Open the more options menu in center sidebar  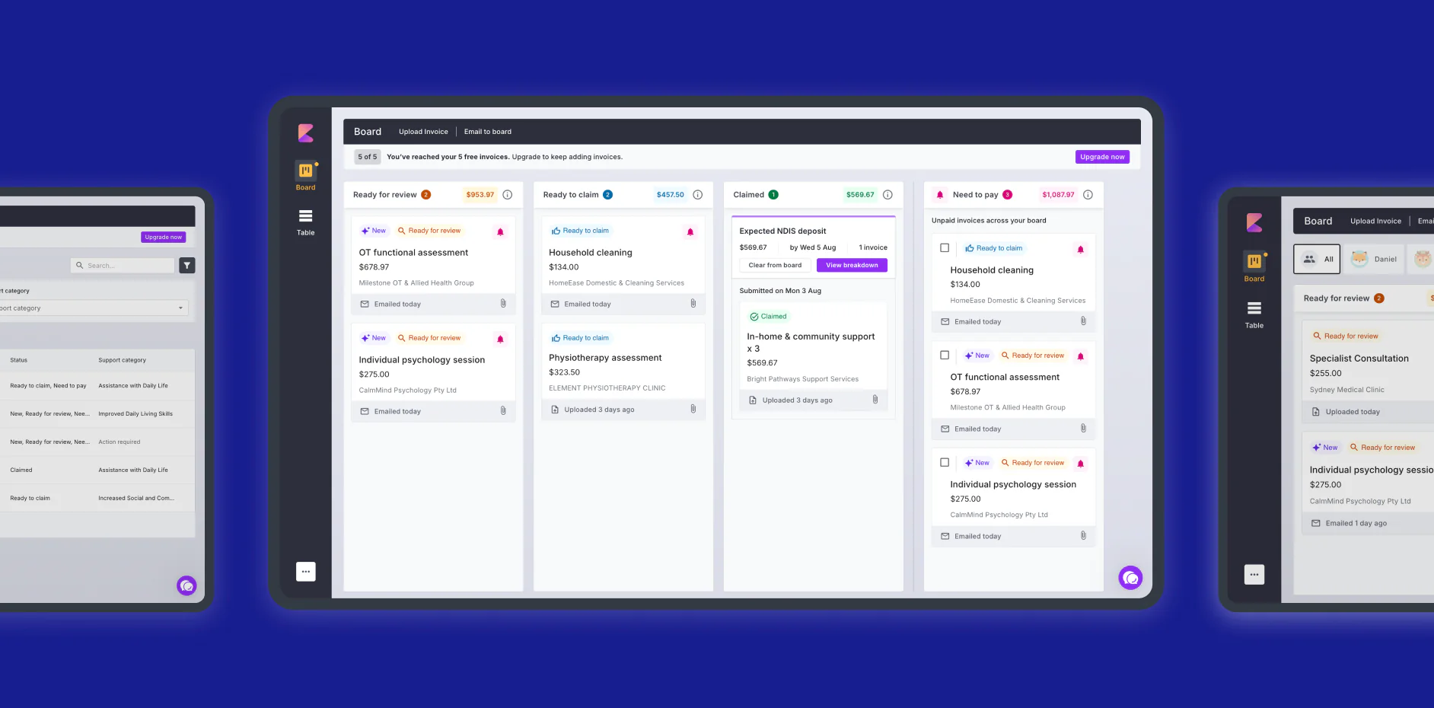[x=305, y=571]
